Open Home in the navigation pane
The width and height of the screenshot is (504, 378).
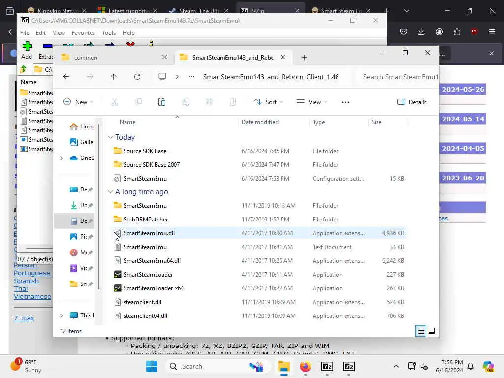[82, 126]
